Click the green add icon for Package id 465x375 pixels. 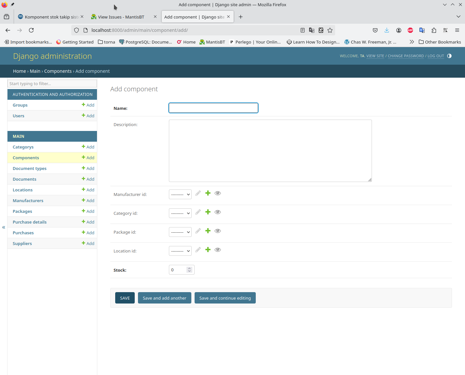[208, 231]
